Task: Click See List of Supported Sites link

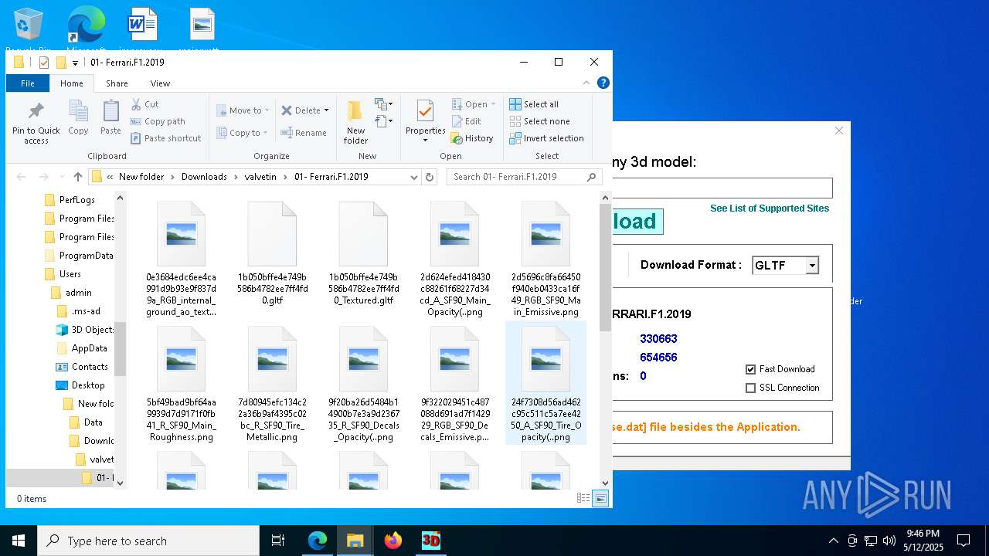Action: [770, 208]
